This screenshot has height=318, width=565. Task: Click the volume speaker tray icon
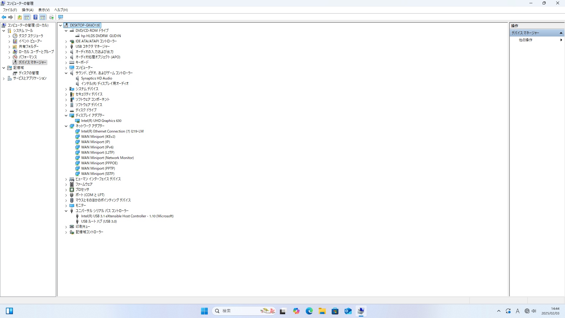coord(534,311)
